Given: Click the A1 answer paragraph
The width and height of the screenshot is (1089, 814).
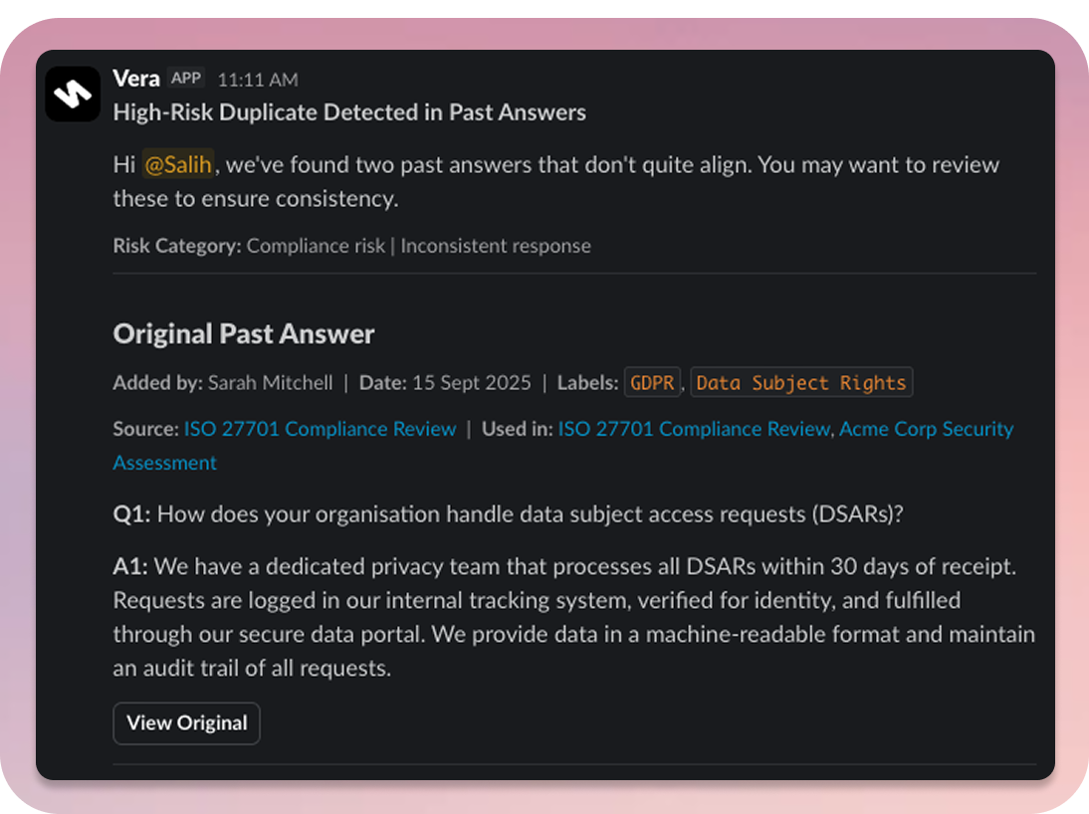Looking at the screenshot, I should pyautogui.click(x=574, y=617).
